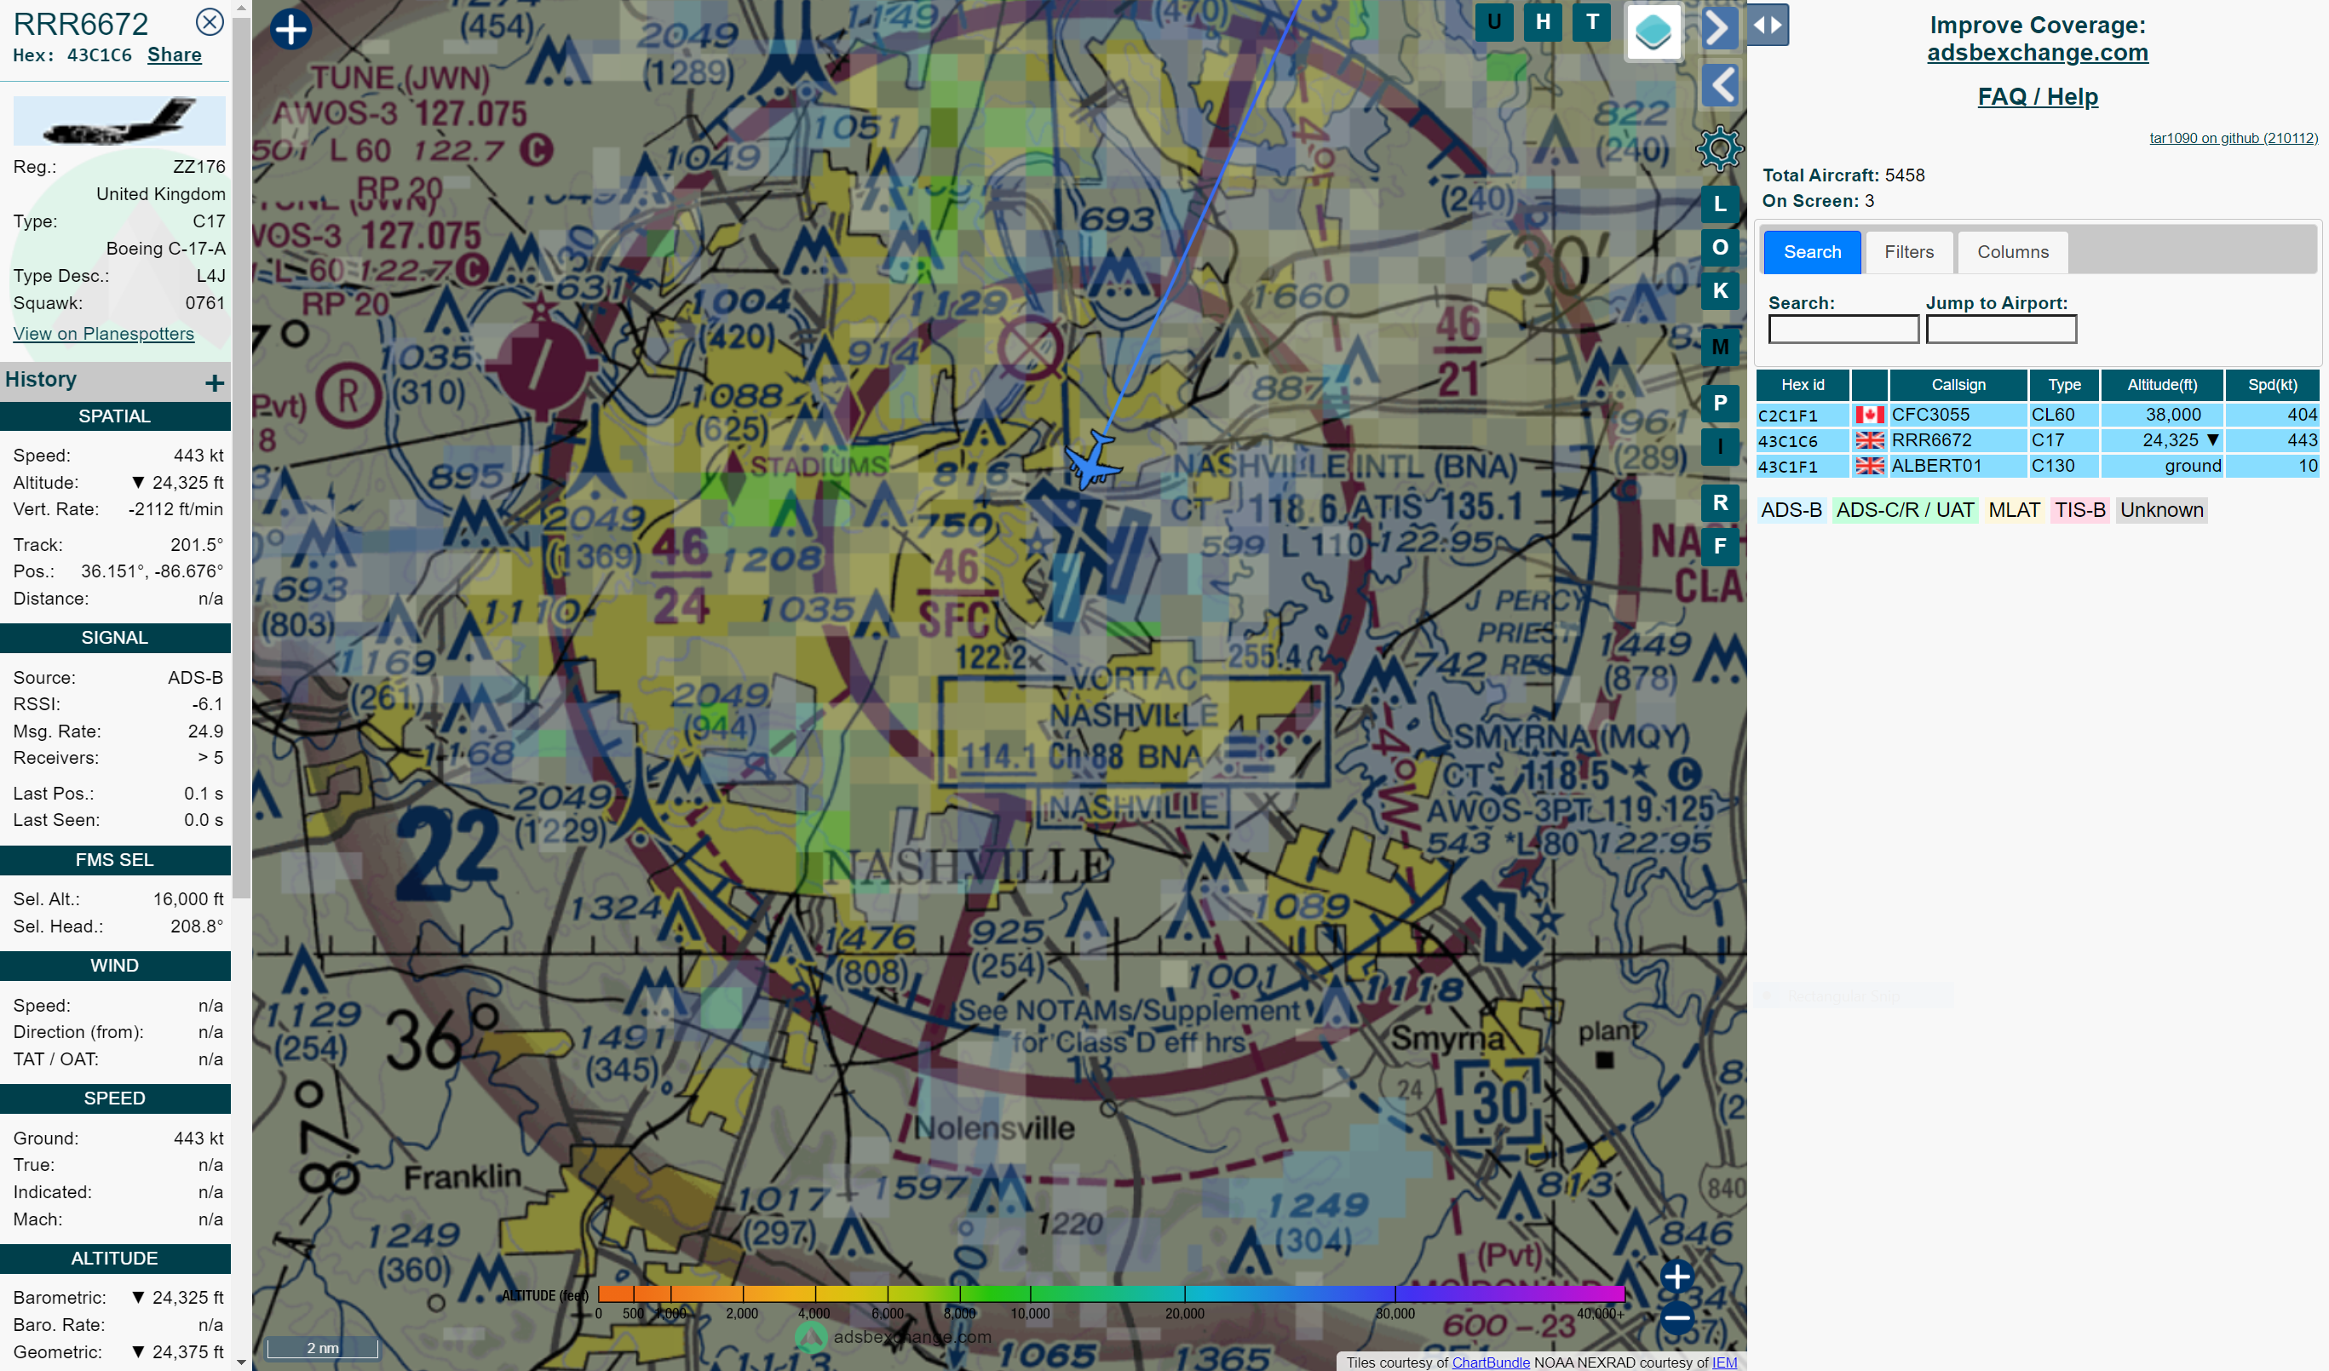The width and height of the screenshot is (2329, 1371).
Task: Zoom out the map with minus button
Action: point(1676,1318)
